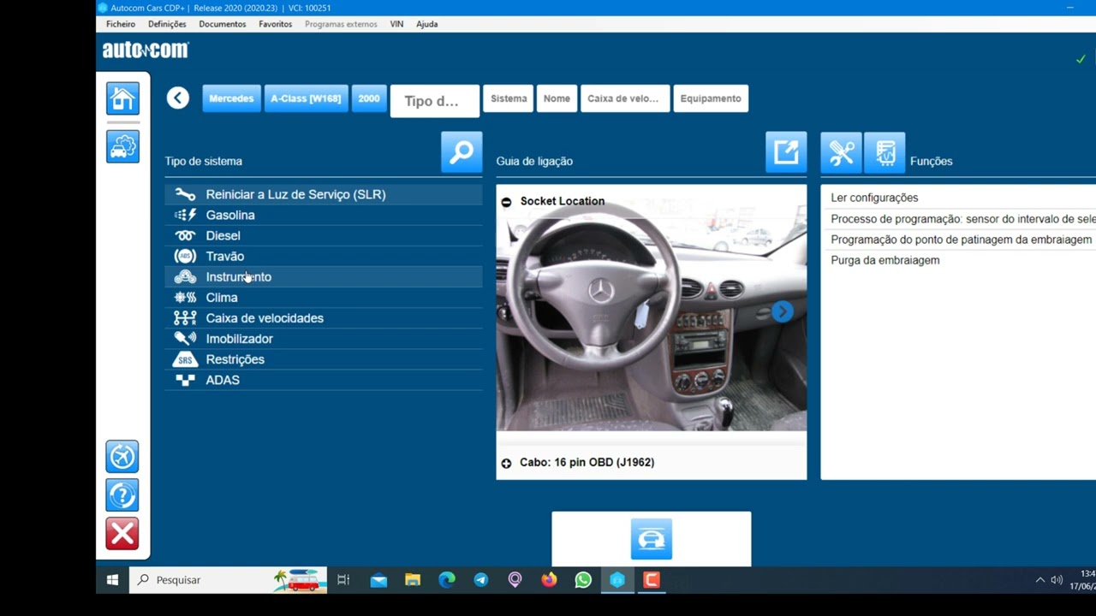This screenshot has width=1096, height=616.
Task: Select the Gasolina system type
Action: [324, 215]
